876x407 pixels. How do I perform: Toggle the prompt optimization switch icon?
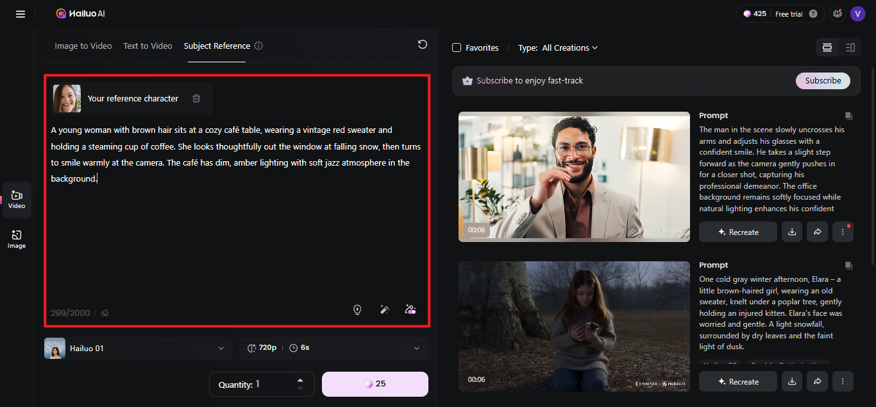tap(411, 309)
